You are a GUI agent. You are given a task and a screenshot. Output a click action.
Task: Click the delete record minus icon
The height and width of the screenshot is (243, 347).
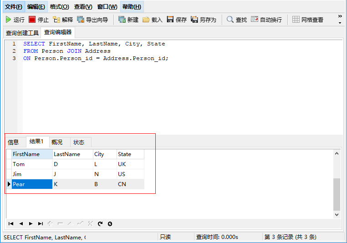(60, 224)
